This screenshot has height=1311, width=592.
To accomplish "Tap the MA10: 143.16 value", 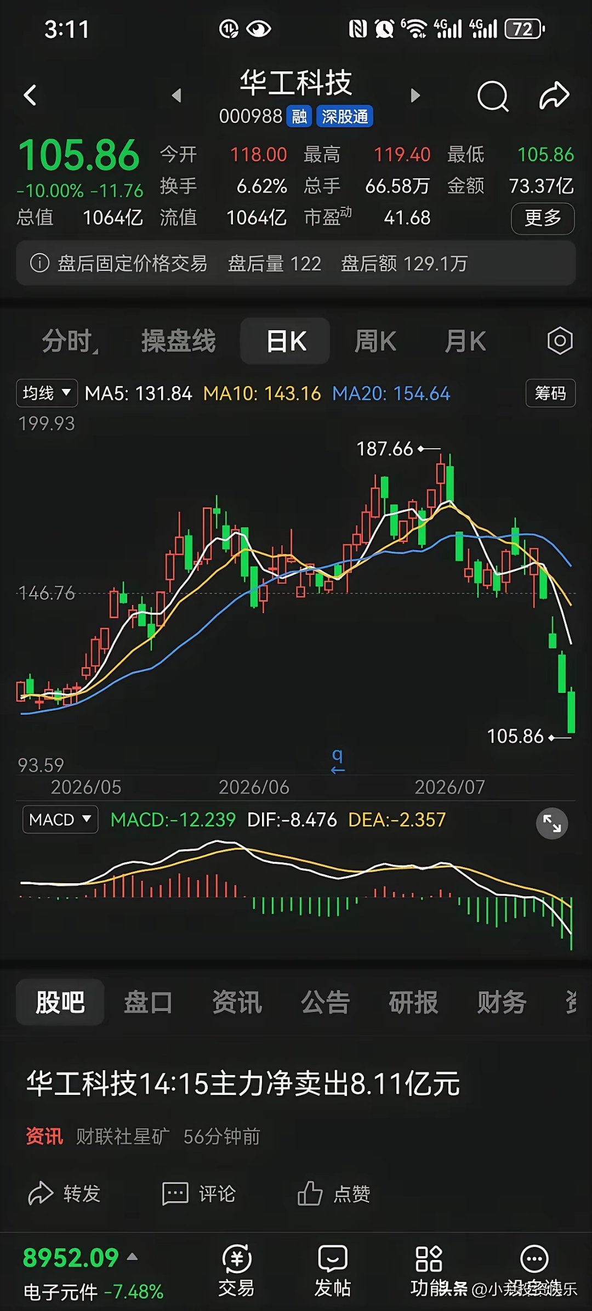I will [x=262, y=393].
